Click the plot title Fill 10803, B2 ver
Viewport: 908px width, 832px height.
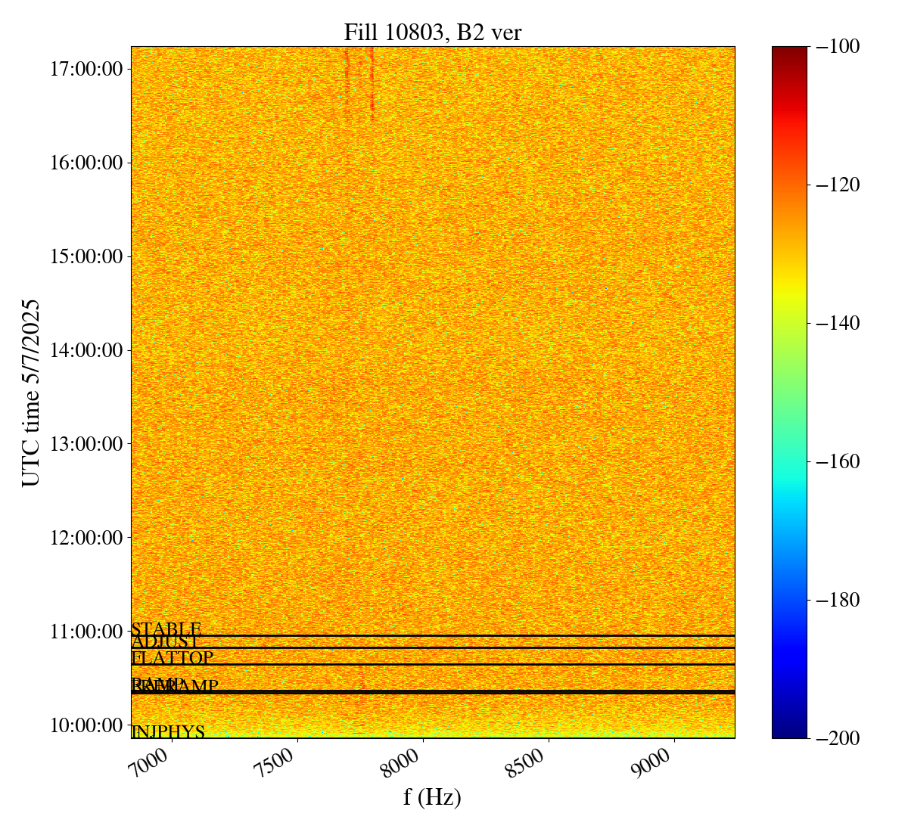click(x=432, y=32)
